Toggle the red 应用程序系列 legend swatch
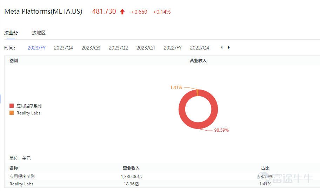Viewport: 320px width, 191px height. pos(12,106)
